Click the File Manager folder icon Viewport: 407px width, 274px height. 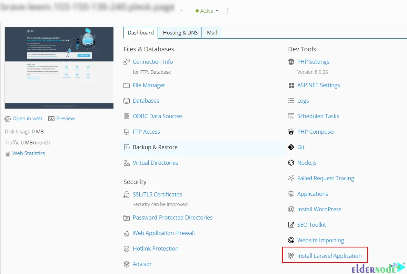(127, 85)
